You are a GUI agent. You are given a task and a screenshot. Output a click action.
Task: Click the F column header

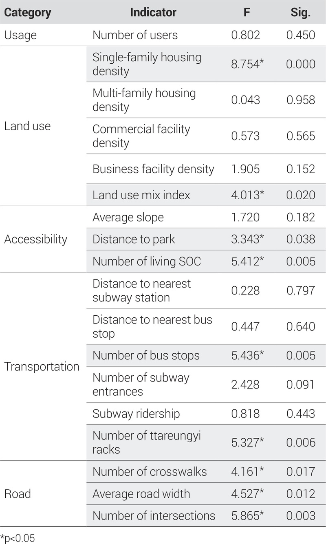(x=247, y=13)
